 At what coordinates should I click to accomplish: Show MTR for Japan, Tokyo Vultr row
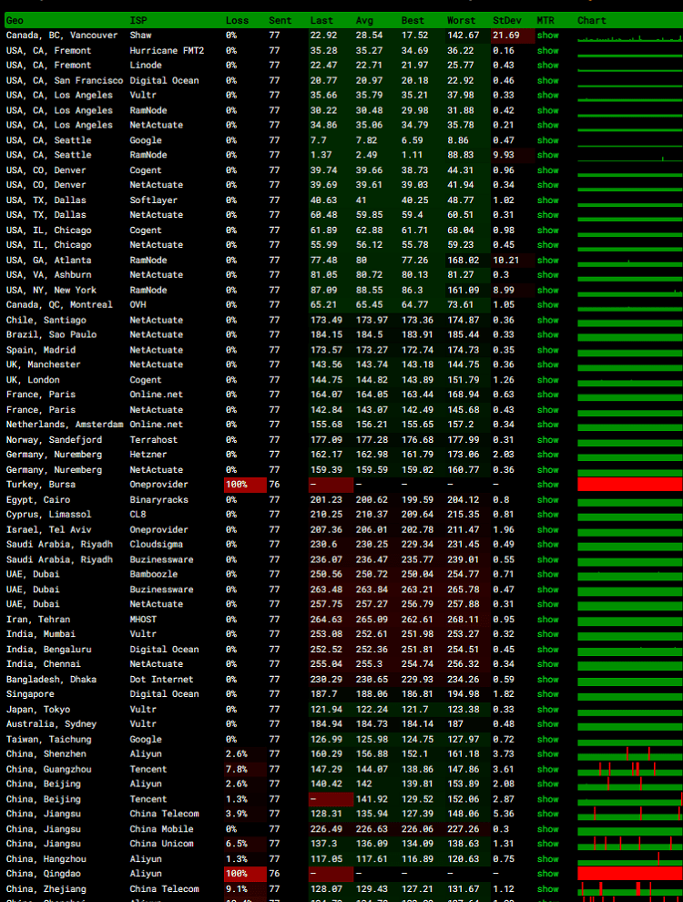[548, 709]
